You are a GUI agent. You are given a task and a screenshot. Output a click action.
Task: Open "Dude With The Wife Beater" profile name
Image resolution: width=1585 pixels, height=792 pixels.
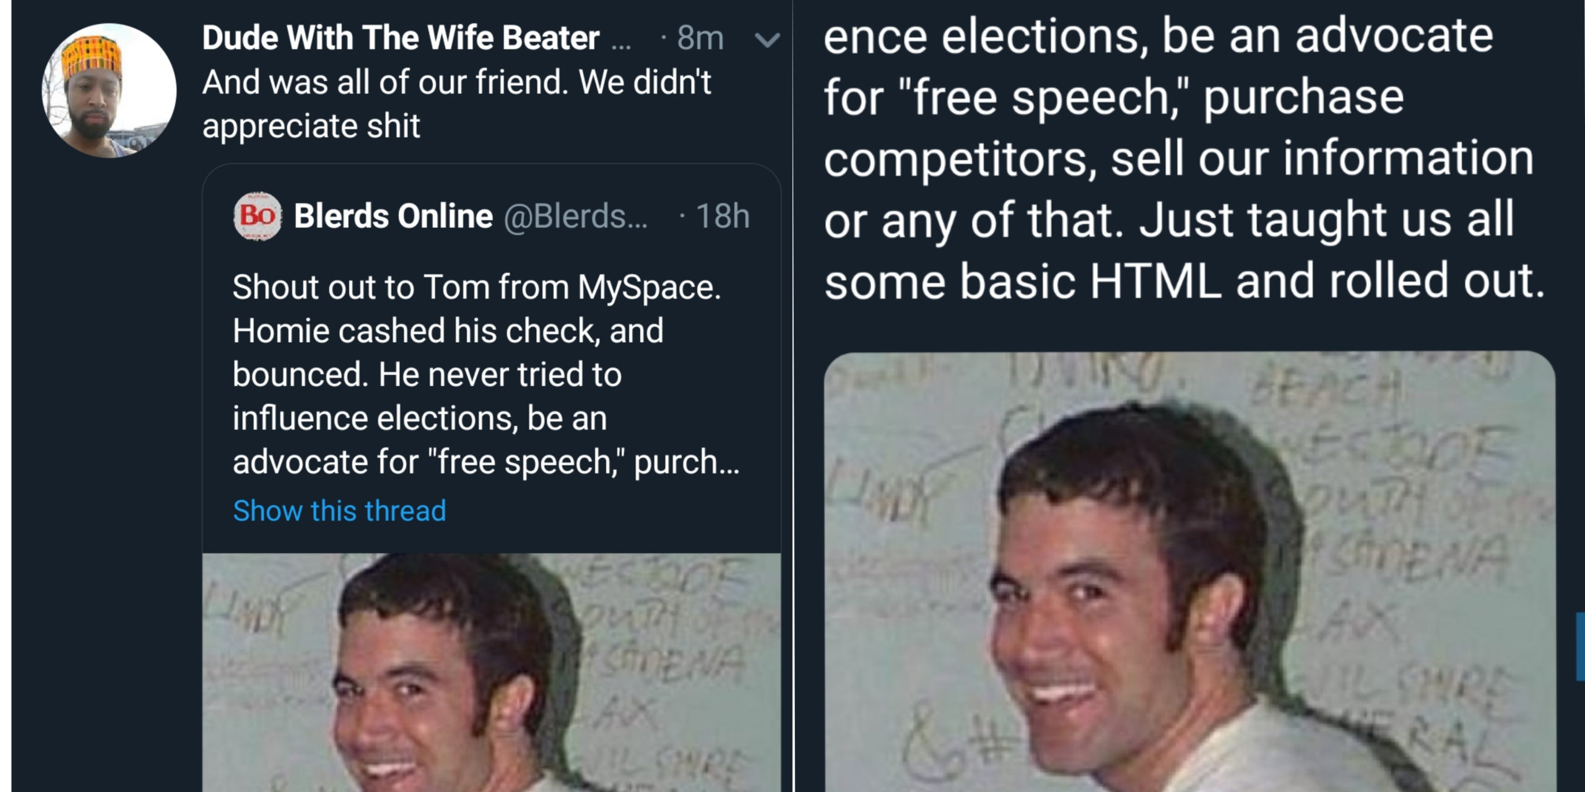coord(401,38)
